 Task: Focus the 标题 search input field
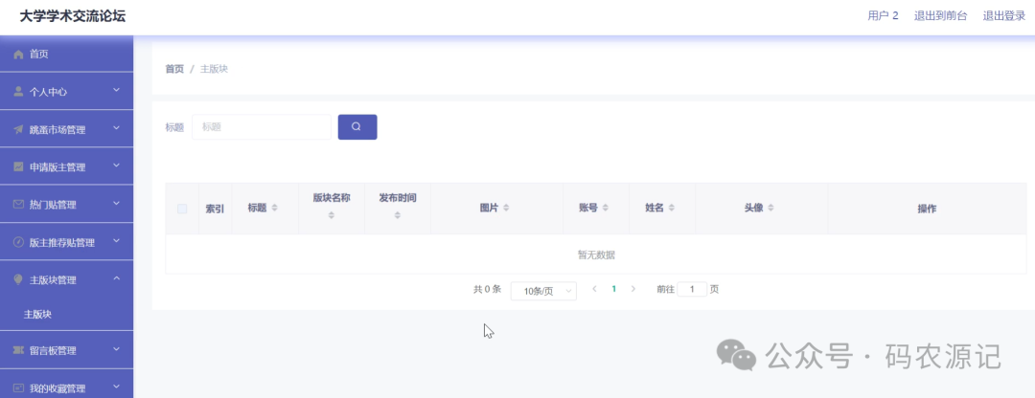coord(262,127)
